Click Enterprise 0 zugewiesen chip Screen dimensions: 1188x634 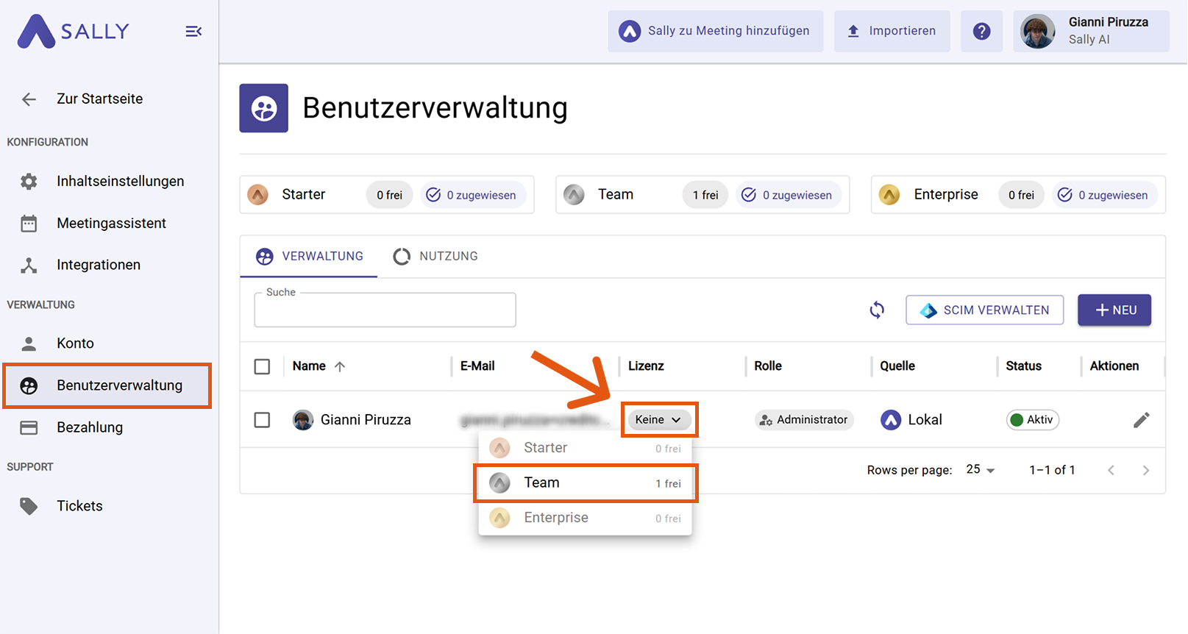1104,195
